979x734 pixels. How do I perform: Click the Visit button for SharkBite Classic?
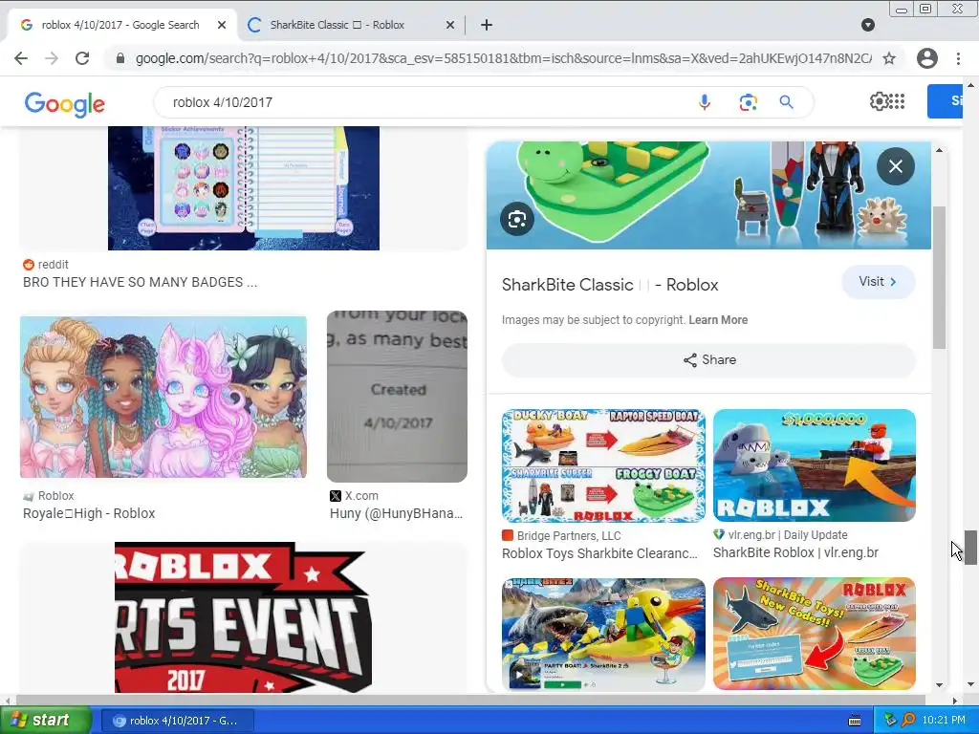tap(878, 282)
